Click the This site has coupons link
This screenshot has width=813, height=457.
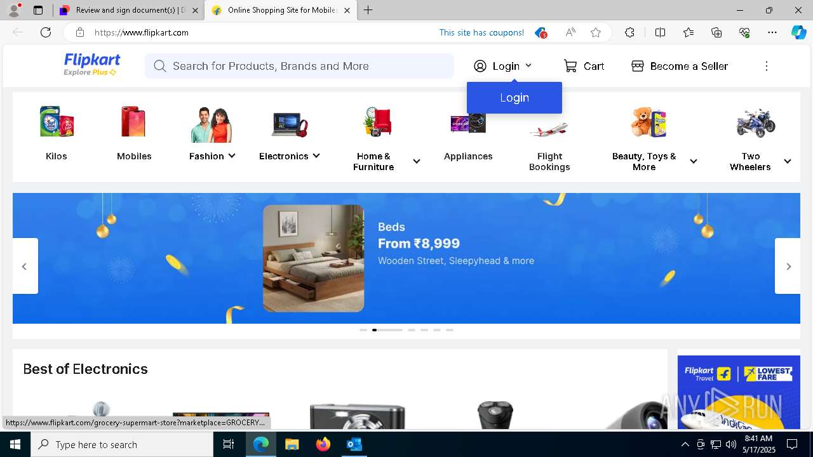tap(481, 32)
